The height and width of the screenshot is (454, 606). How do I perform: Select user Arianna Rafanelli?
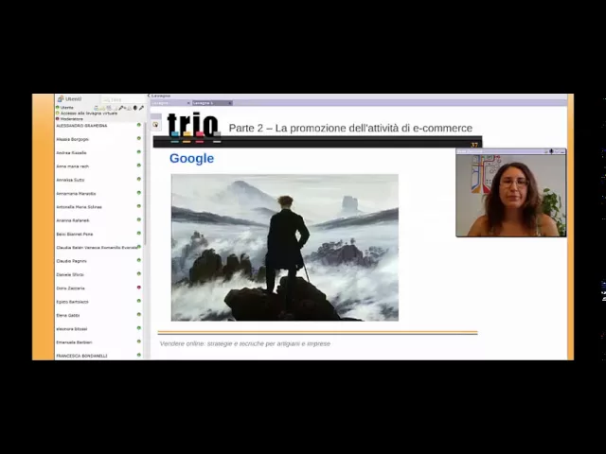pos(73,220)
